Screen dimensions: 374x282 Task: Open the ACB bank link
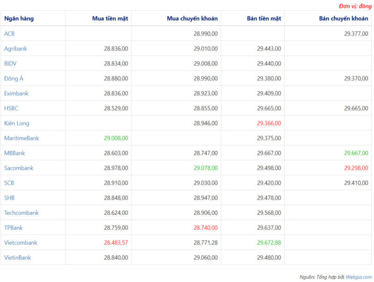pyautogui.click(x=9, y=34)
